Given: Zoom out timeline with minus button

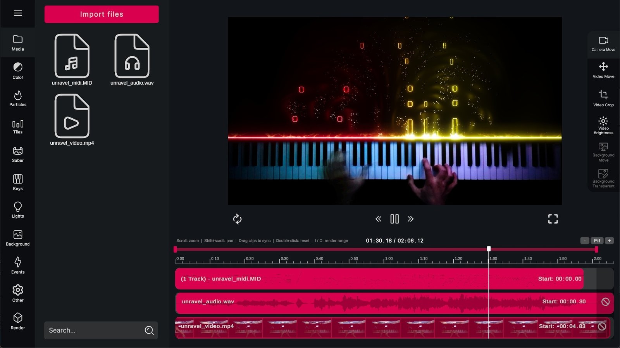Looking at the screenshot, I should coord(585,241).
